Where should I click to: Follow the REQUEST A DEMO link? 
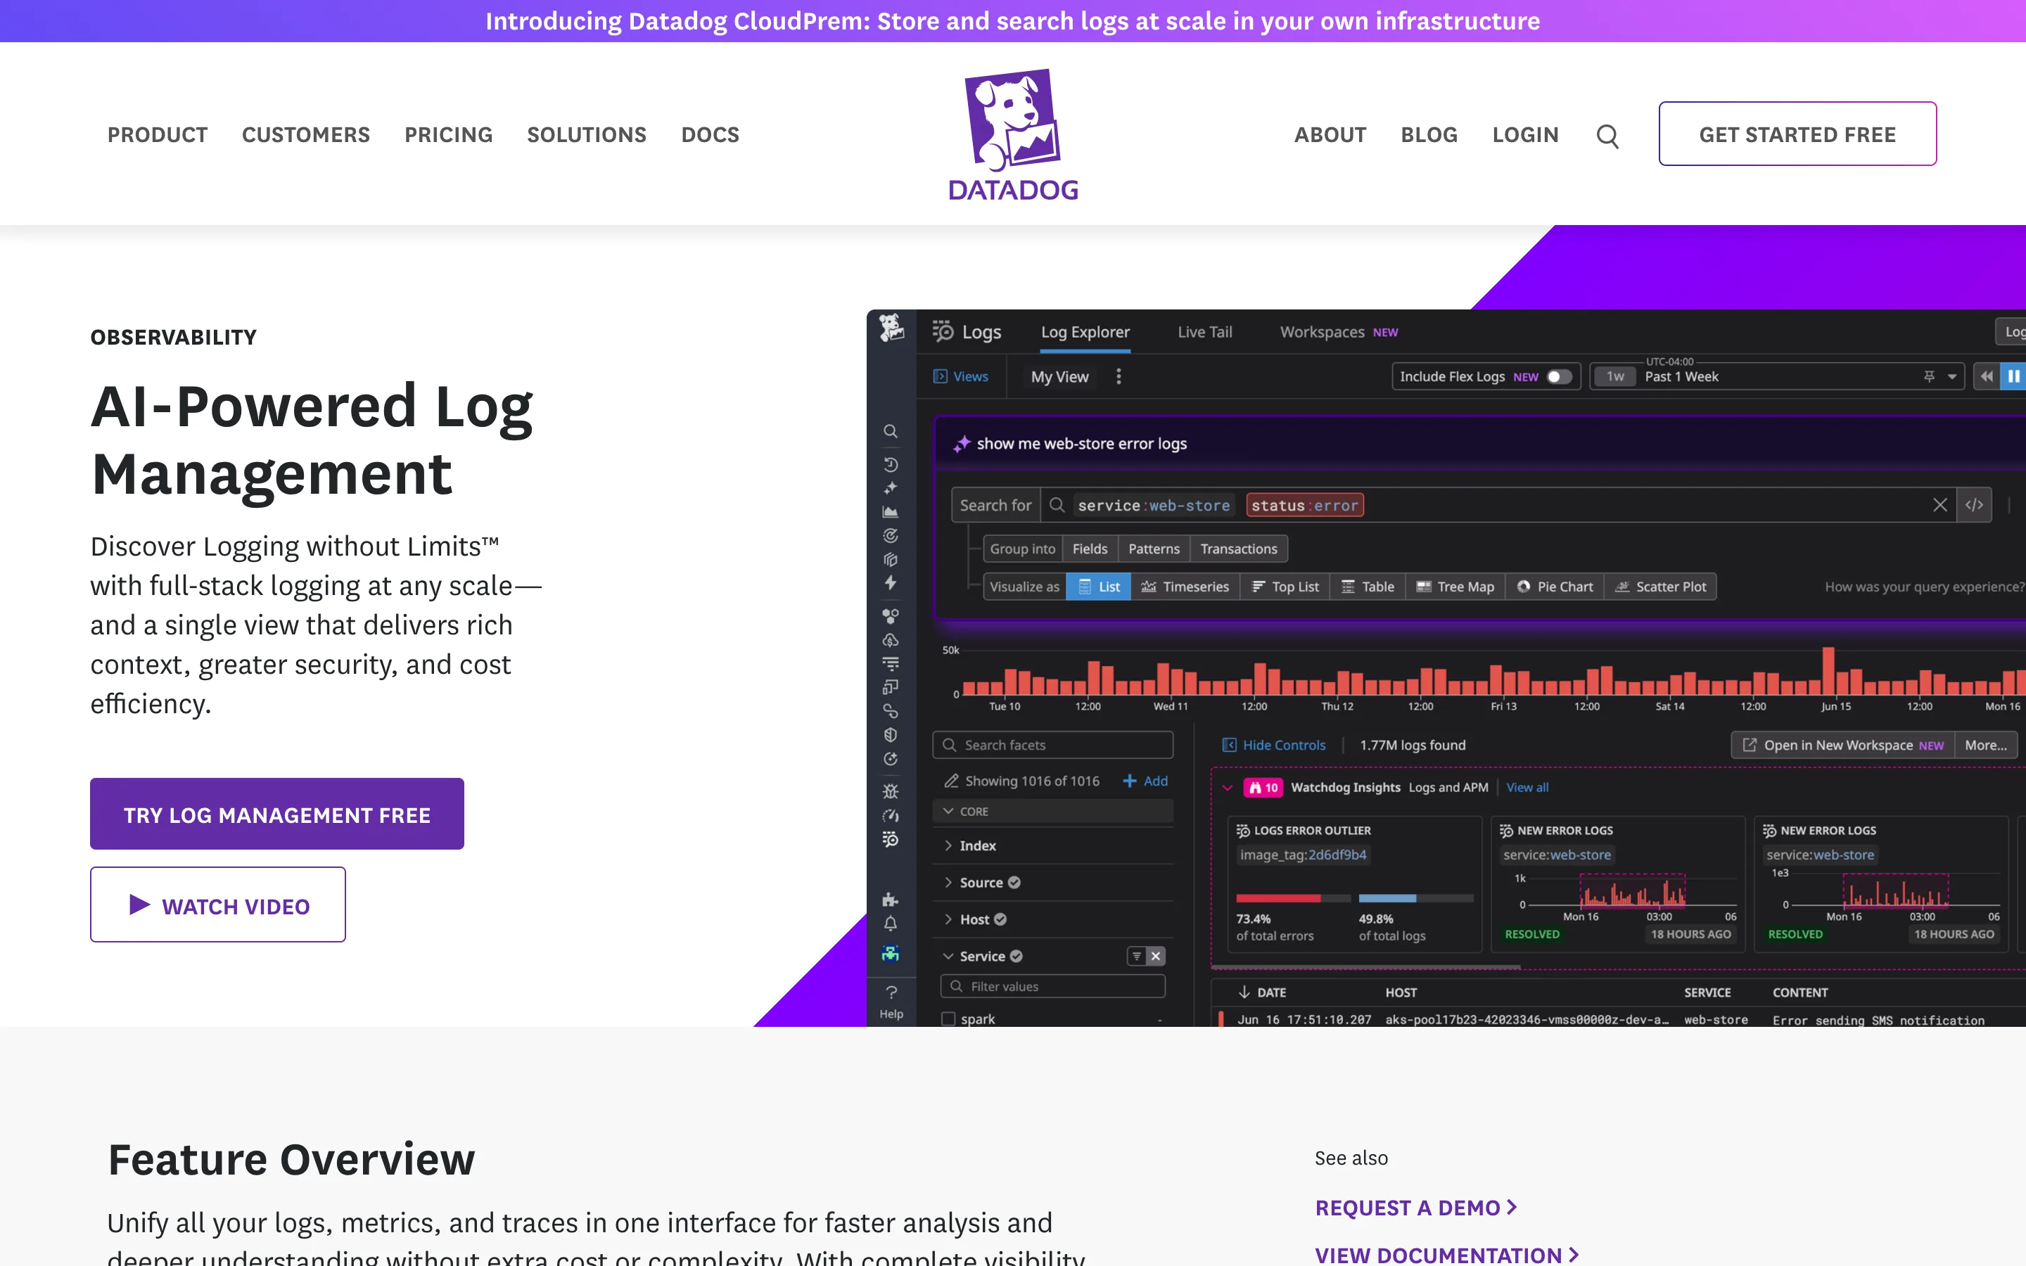click(1415, 1208)
